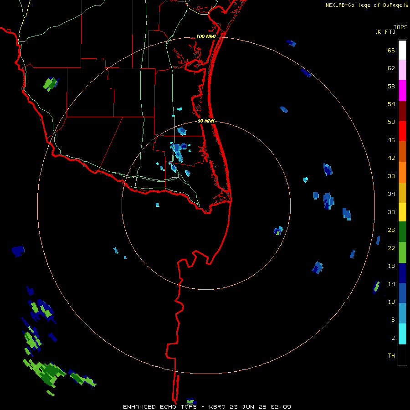Click the 54 tick label on the scale
410x410 pixels.
[x=391, y=104]
